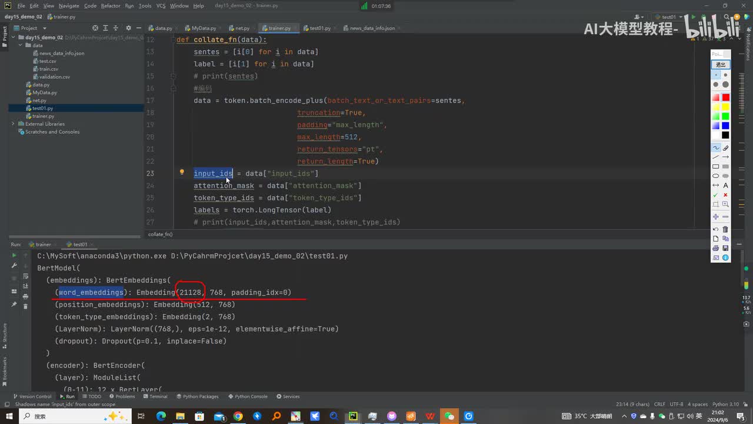Switch to the test01.py editor tab
This screenshot has height=424, width=753.
pyautogui.click(x=316, y=28)
